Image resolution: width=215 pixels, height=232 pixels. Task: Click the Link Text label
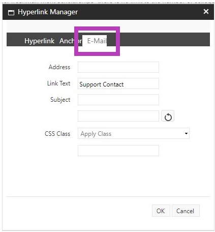[58, 83]
